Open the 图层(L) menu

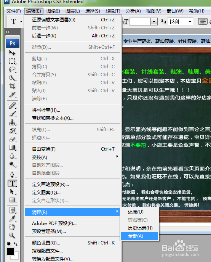(x=73, y=11)
